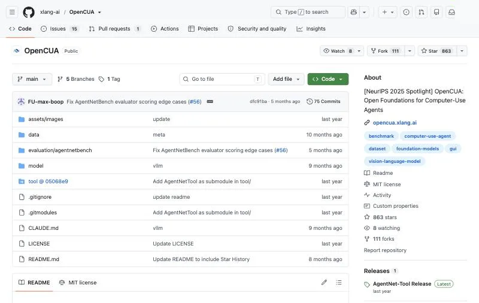Expand the Star lists dropdown arrow
Viewport: 479px width, 303px height.
462,51
